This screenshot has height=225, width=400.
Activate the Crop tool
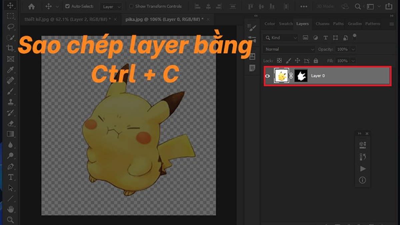(x=10, y=48)
